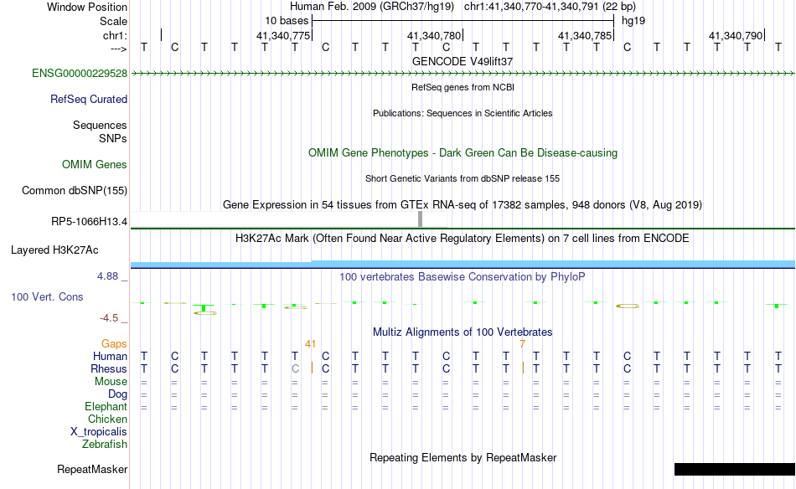Click the hg19 label beside scale bar

633,21
